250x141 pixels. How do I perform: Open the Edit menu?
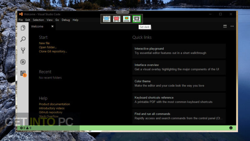click(28, 20)
